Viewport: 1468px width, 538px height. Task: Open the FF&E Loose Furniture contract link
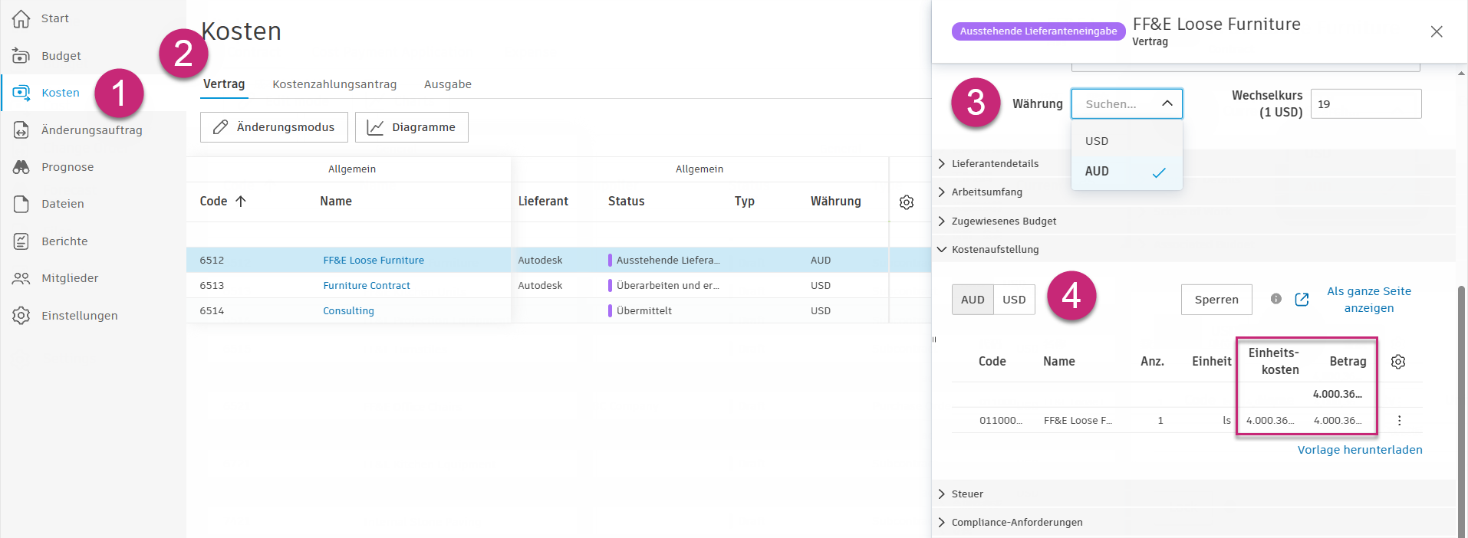point(374,260)
